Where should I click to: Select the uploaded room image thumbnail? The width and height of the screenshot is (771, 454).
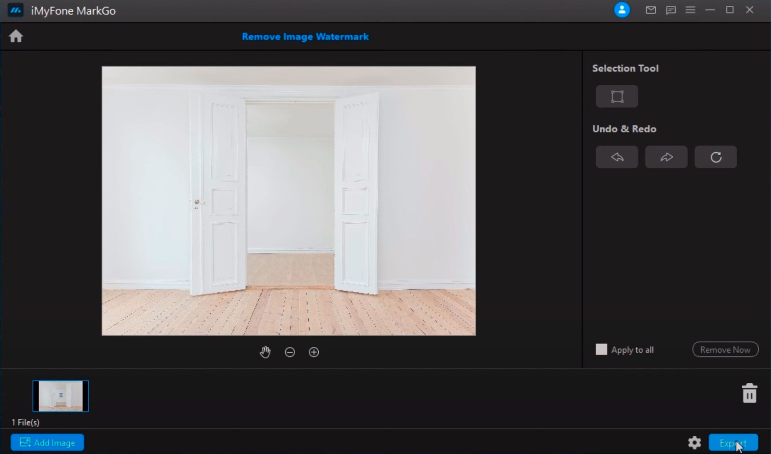coord(61,396)
